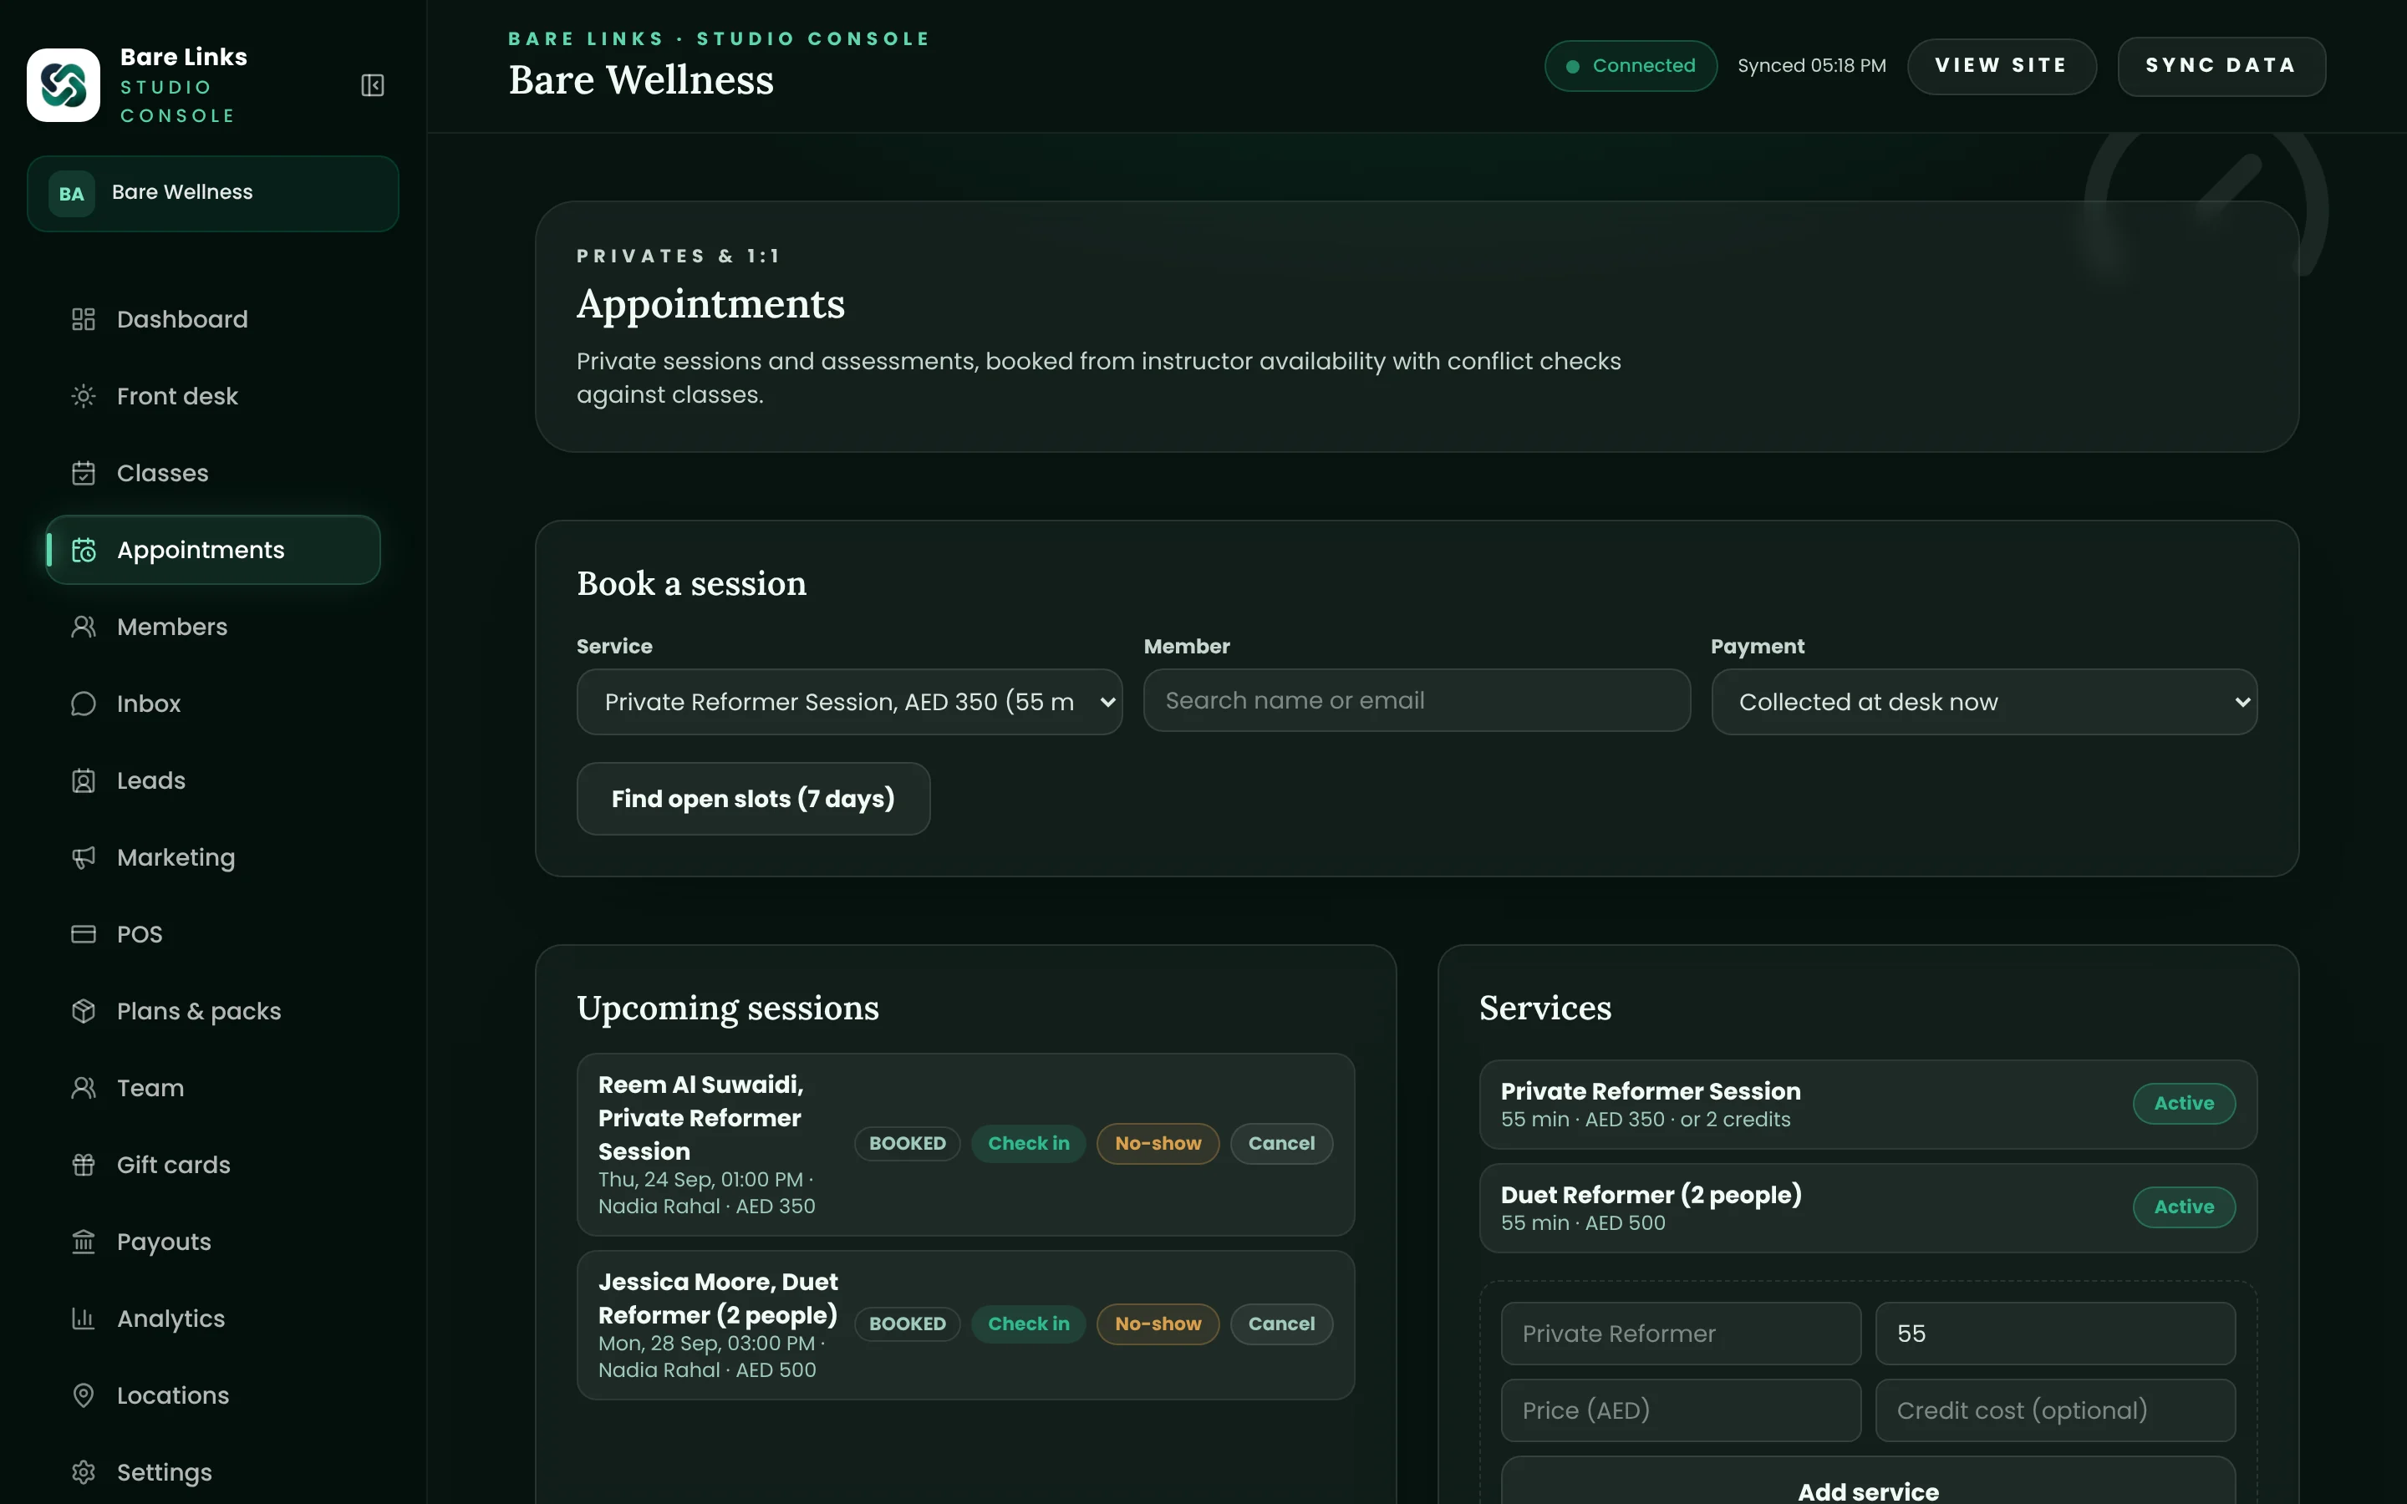This screenshot has width=2407, height=1504.
Task: Click Find open slots (7 days)
Action: click(753, 799)
